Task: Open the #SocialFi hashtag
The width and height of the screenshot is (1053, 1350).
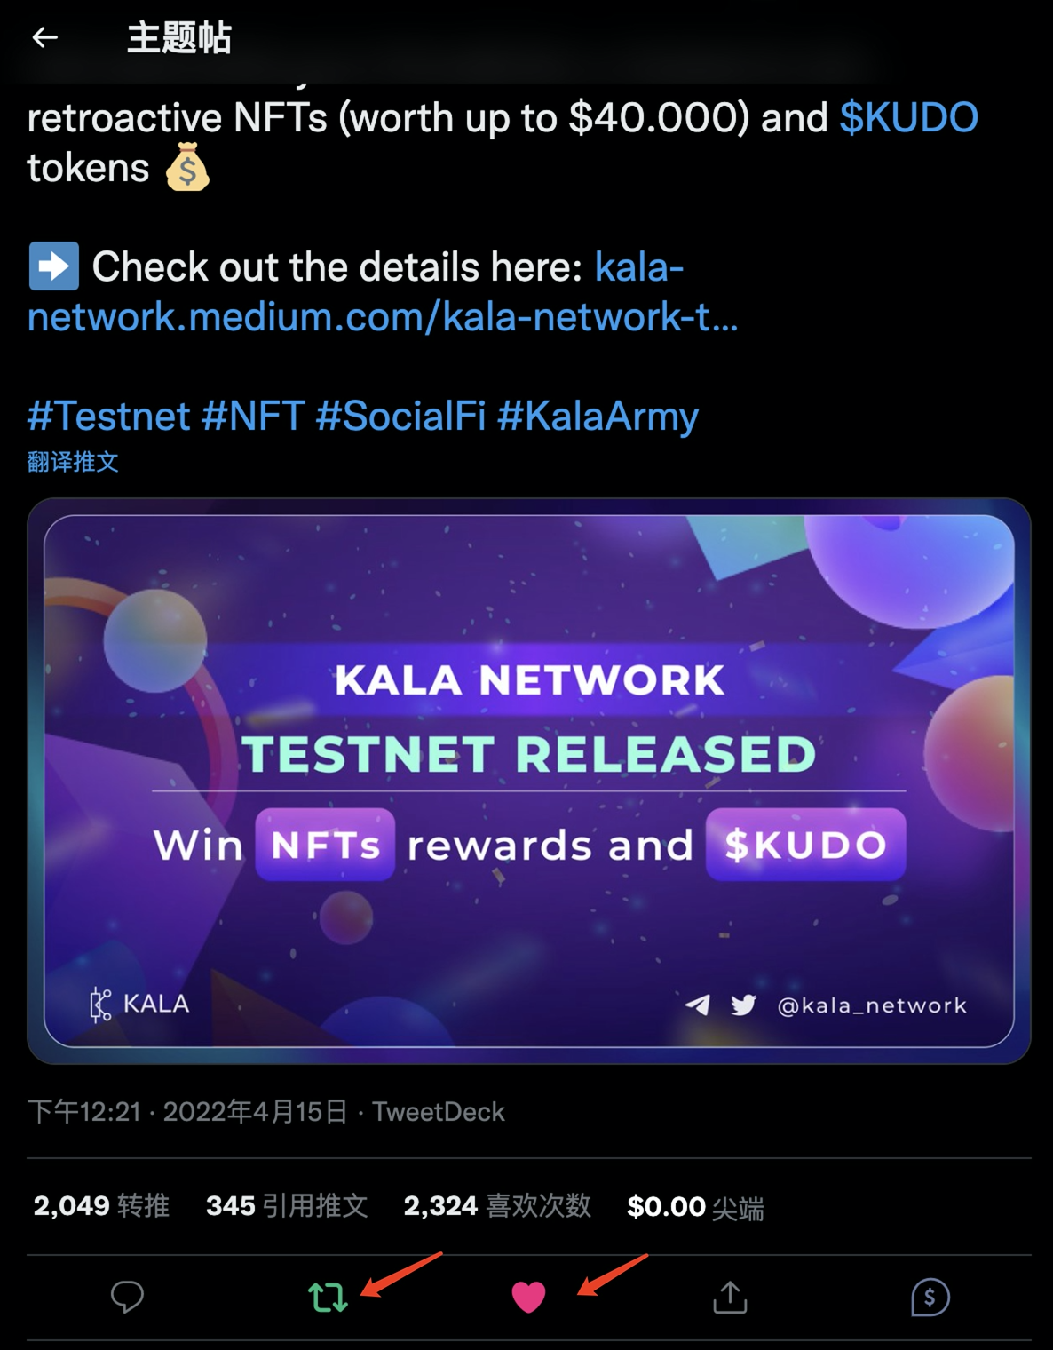Action: pos(400,416)
